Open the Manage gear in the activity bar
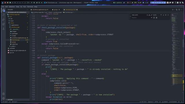This screenshot has width=185, height=104. click(x=3, y=98)
